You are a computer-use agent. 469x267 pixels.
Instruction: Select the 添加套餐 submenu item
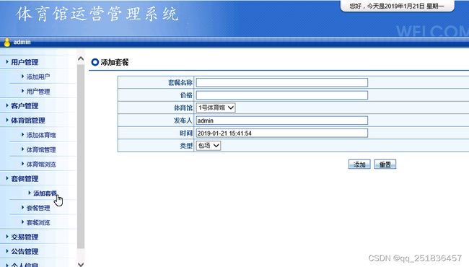[x=45, y=193]
